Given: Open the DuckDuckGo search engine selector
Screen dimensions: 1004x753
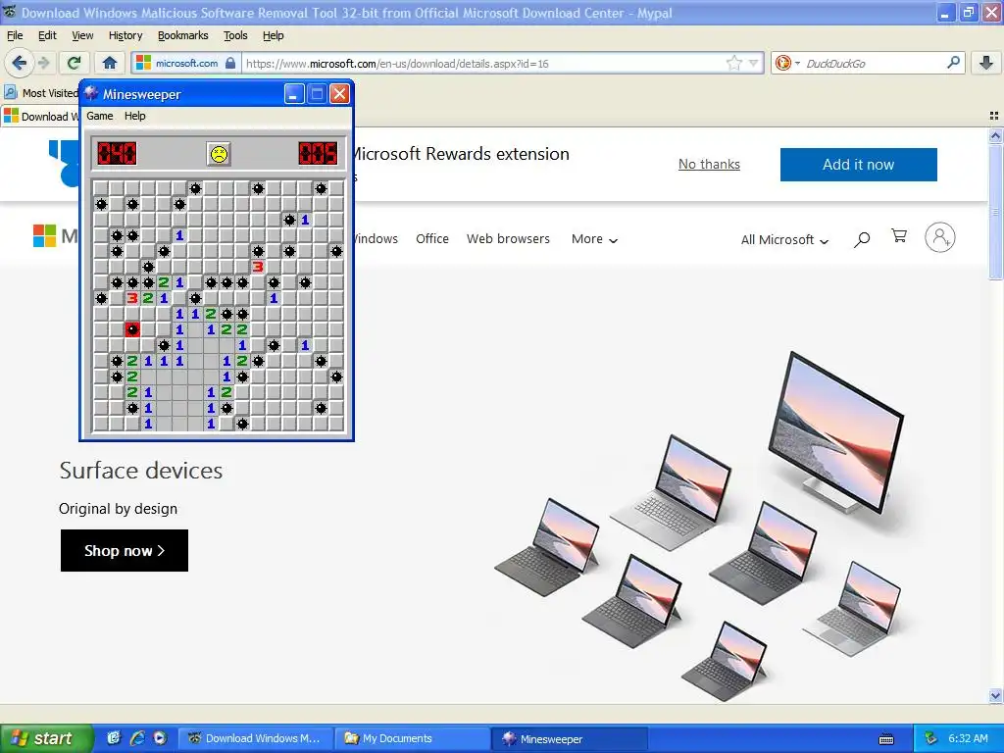Looking at the screenshot, I should [787, 63].
